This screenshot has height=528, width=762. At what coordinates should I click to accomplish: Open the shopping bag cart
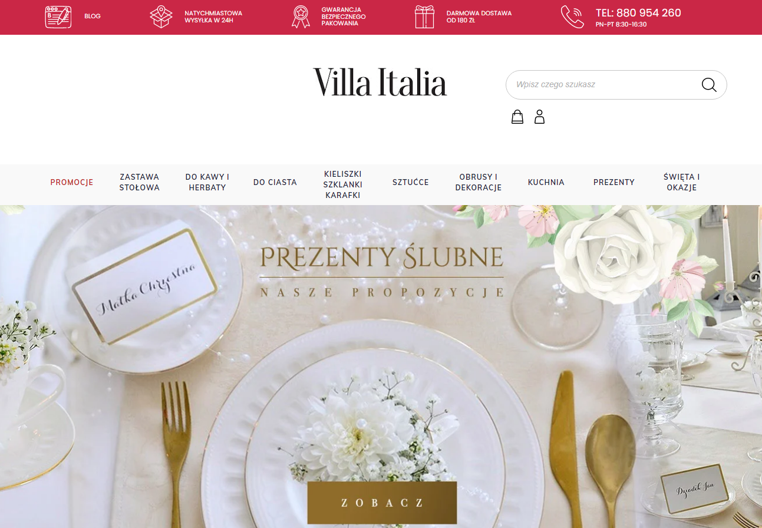[x=517, y=117]
